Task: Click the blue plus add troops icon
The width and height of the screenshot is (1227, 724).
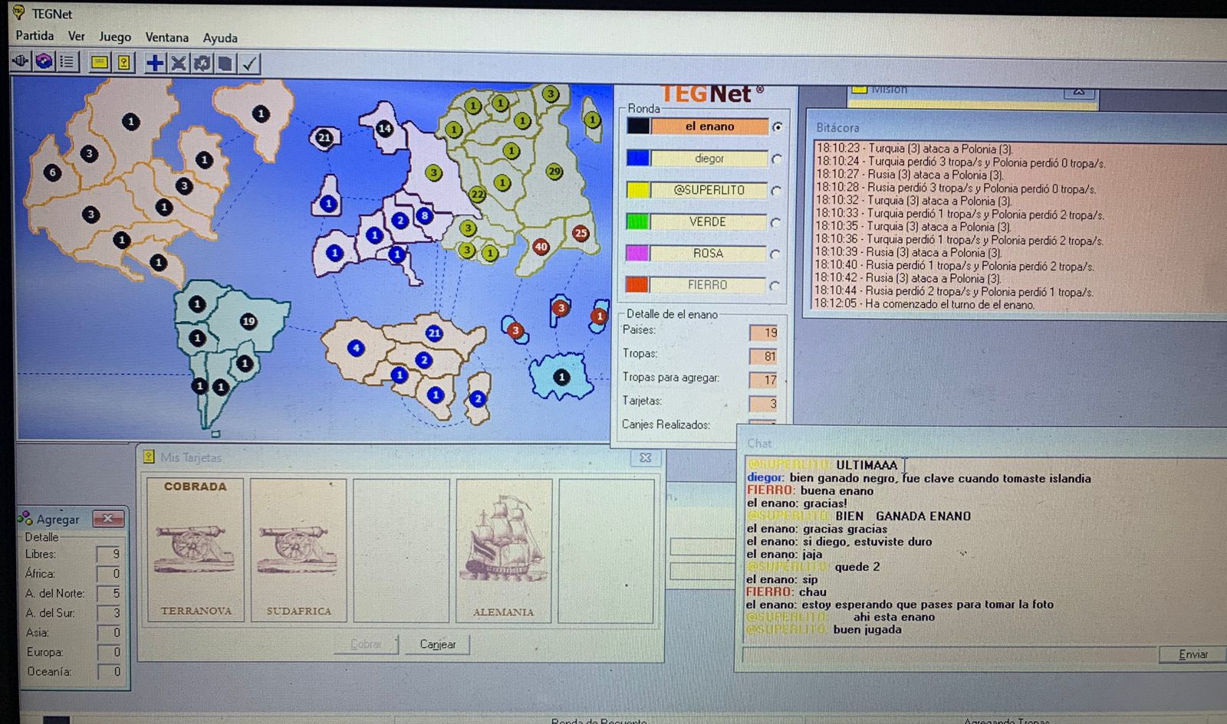Action: [155, 63]
